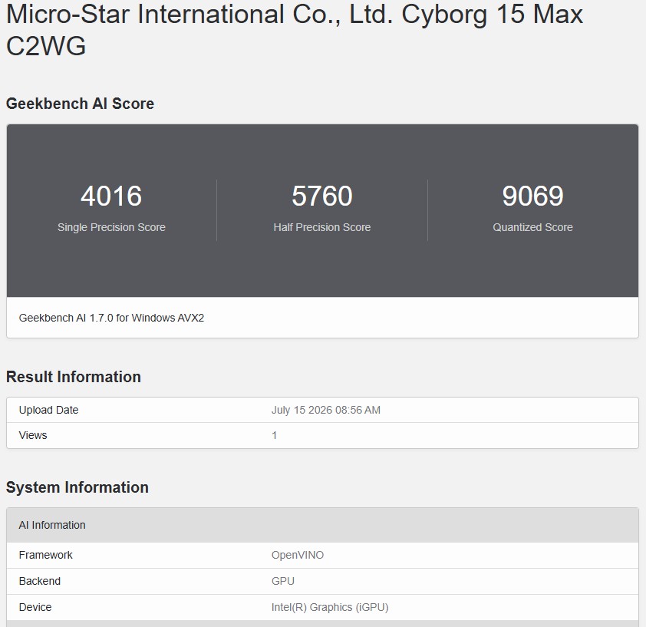
Task: Click the page title Micro-Star International Cyborg 15 Max
Action: coord(295,30)
